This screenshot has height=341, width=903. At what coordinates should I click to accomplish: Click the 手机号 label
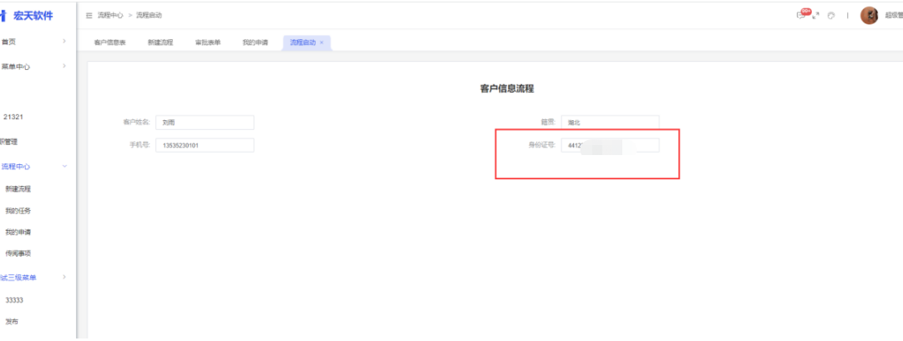coord(140,145)
